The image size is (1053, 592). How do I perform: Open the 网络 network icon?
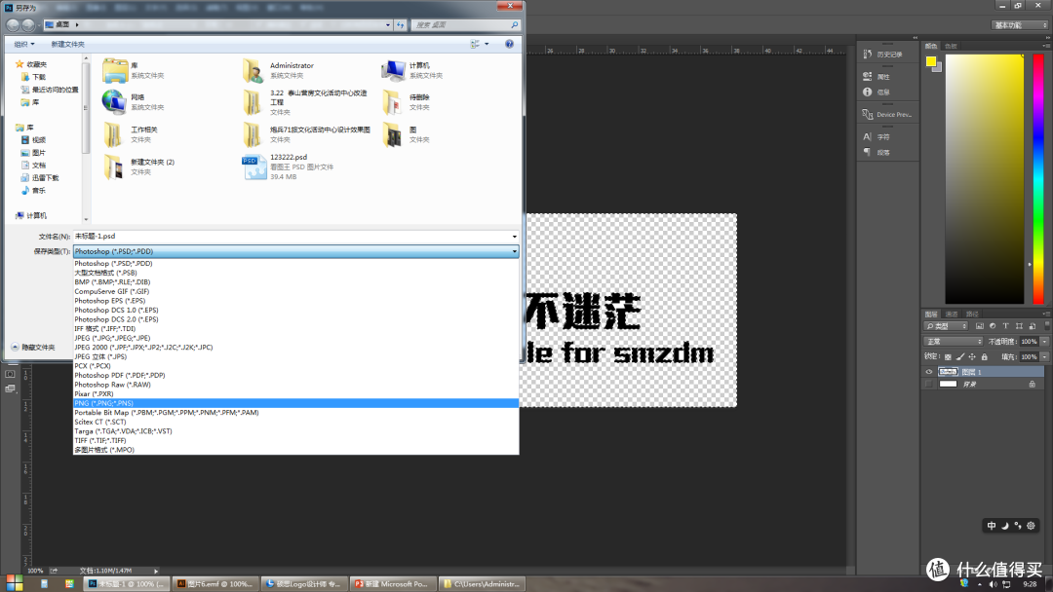[114, 102]
